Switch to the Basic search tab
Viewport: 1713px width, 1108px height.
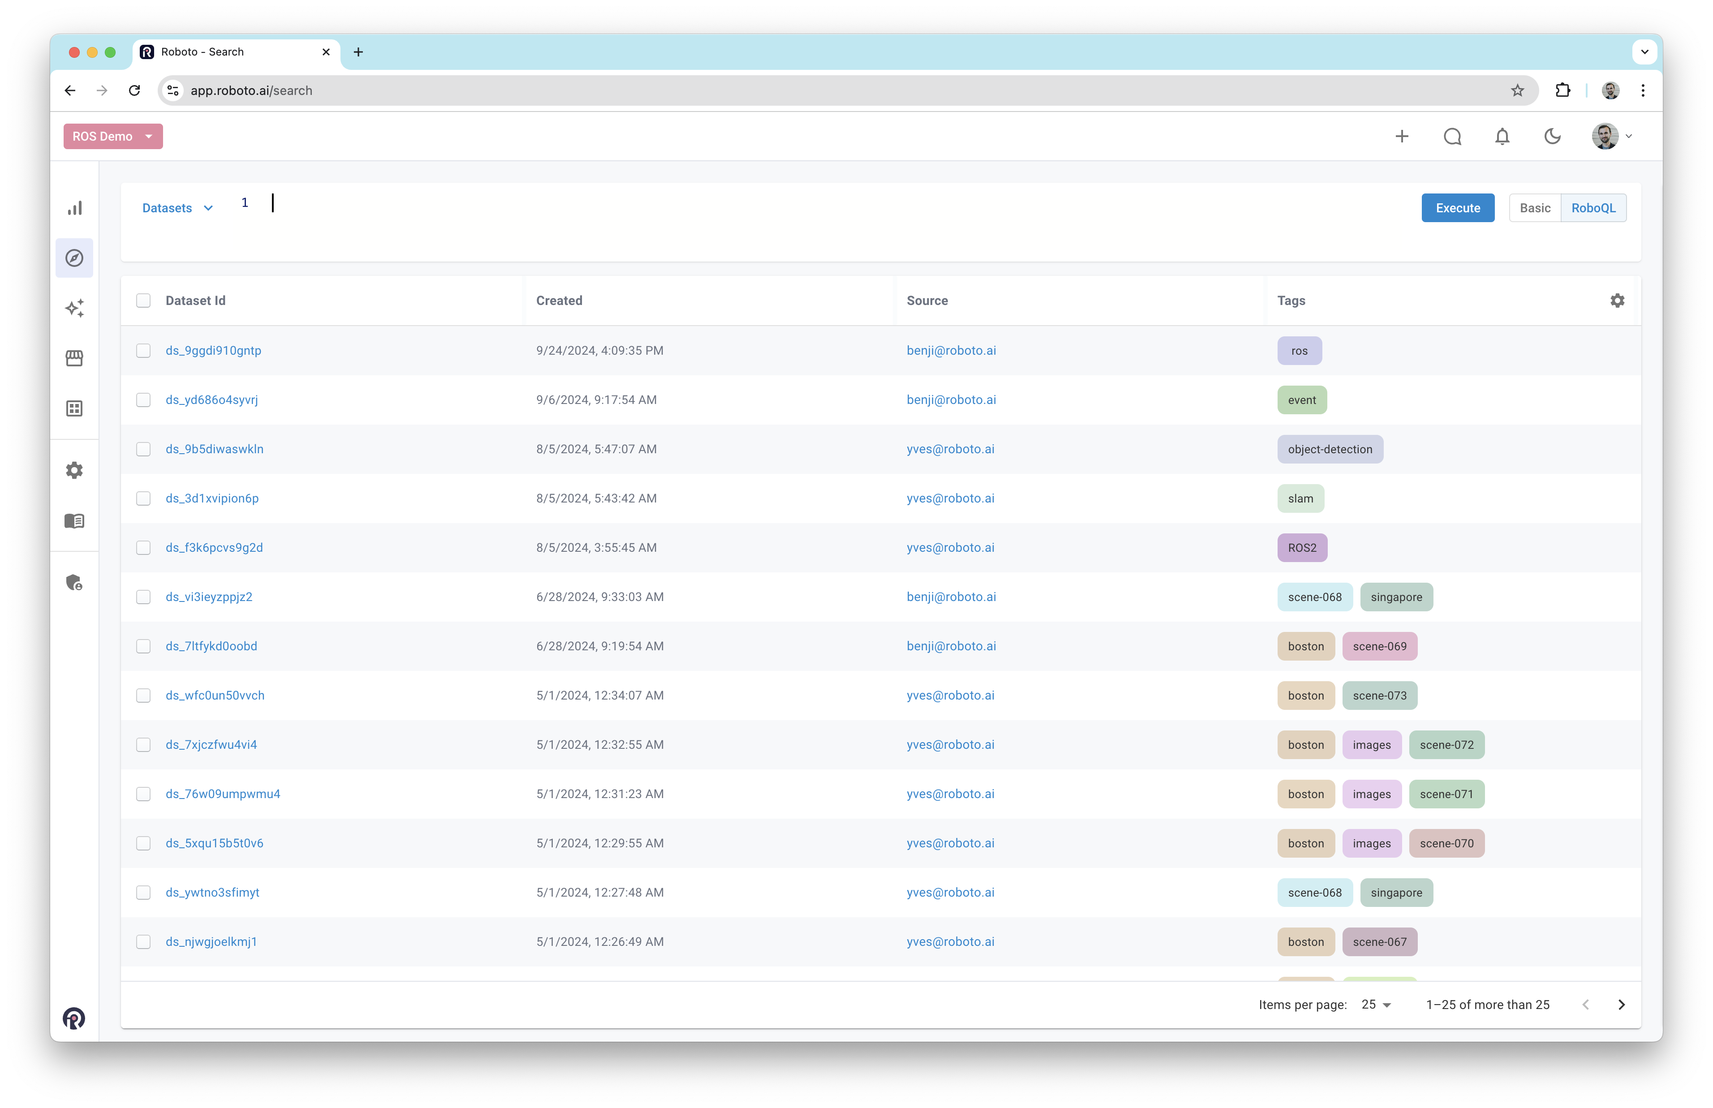tap(1535, 208)
